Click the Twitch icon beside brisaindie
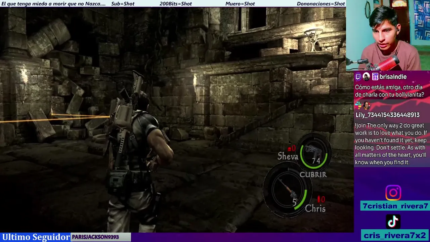 point(358,77)
